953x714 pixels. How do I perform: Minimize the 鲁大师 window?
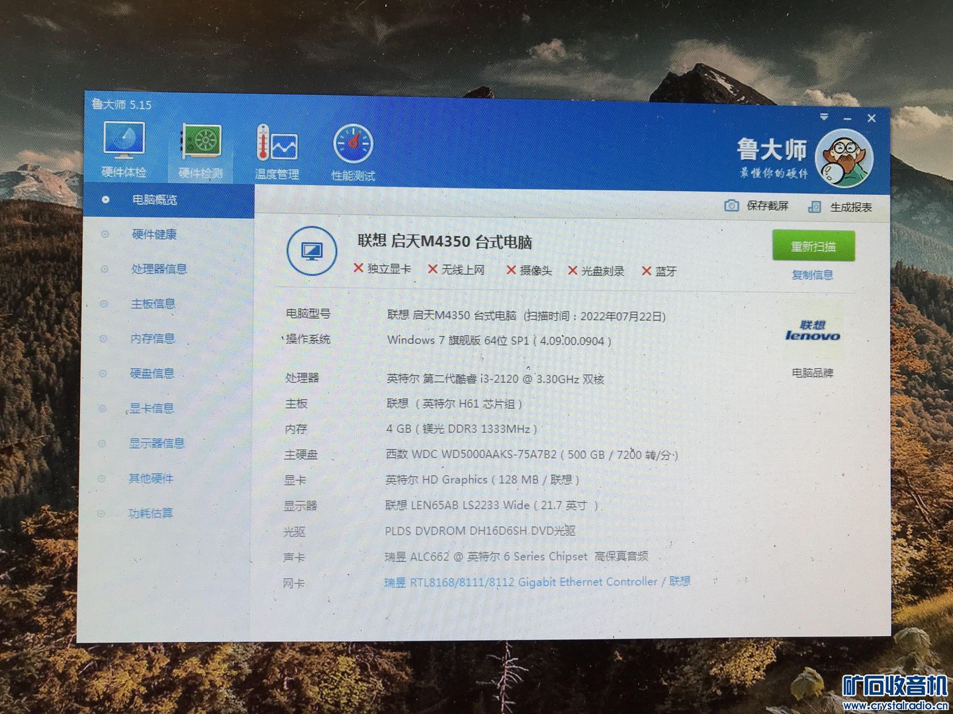pos(847,118)
